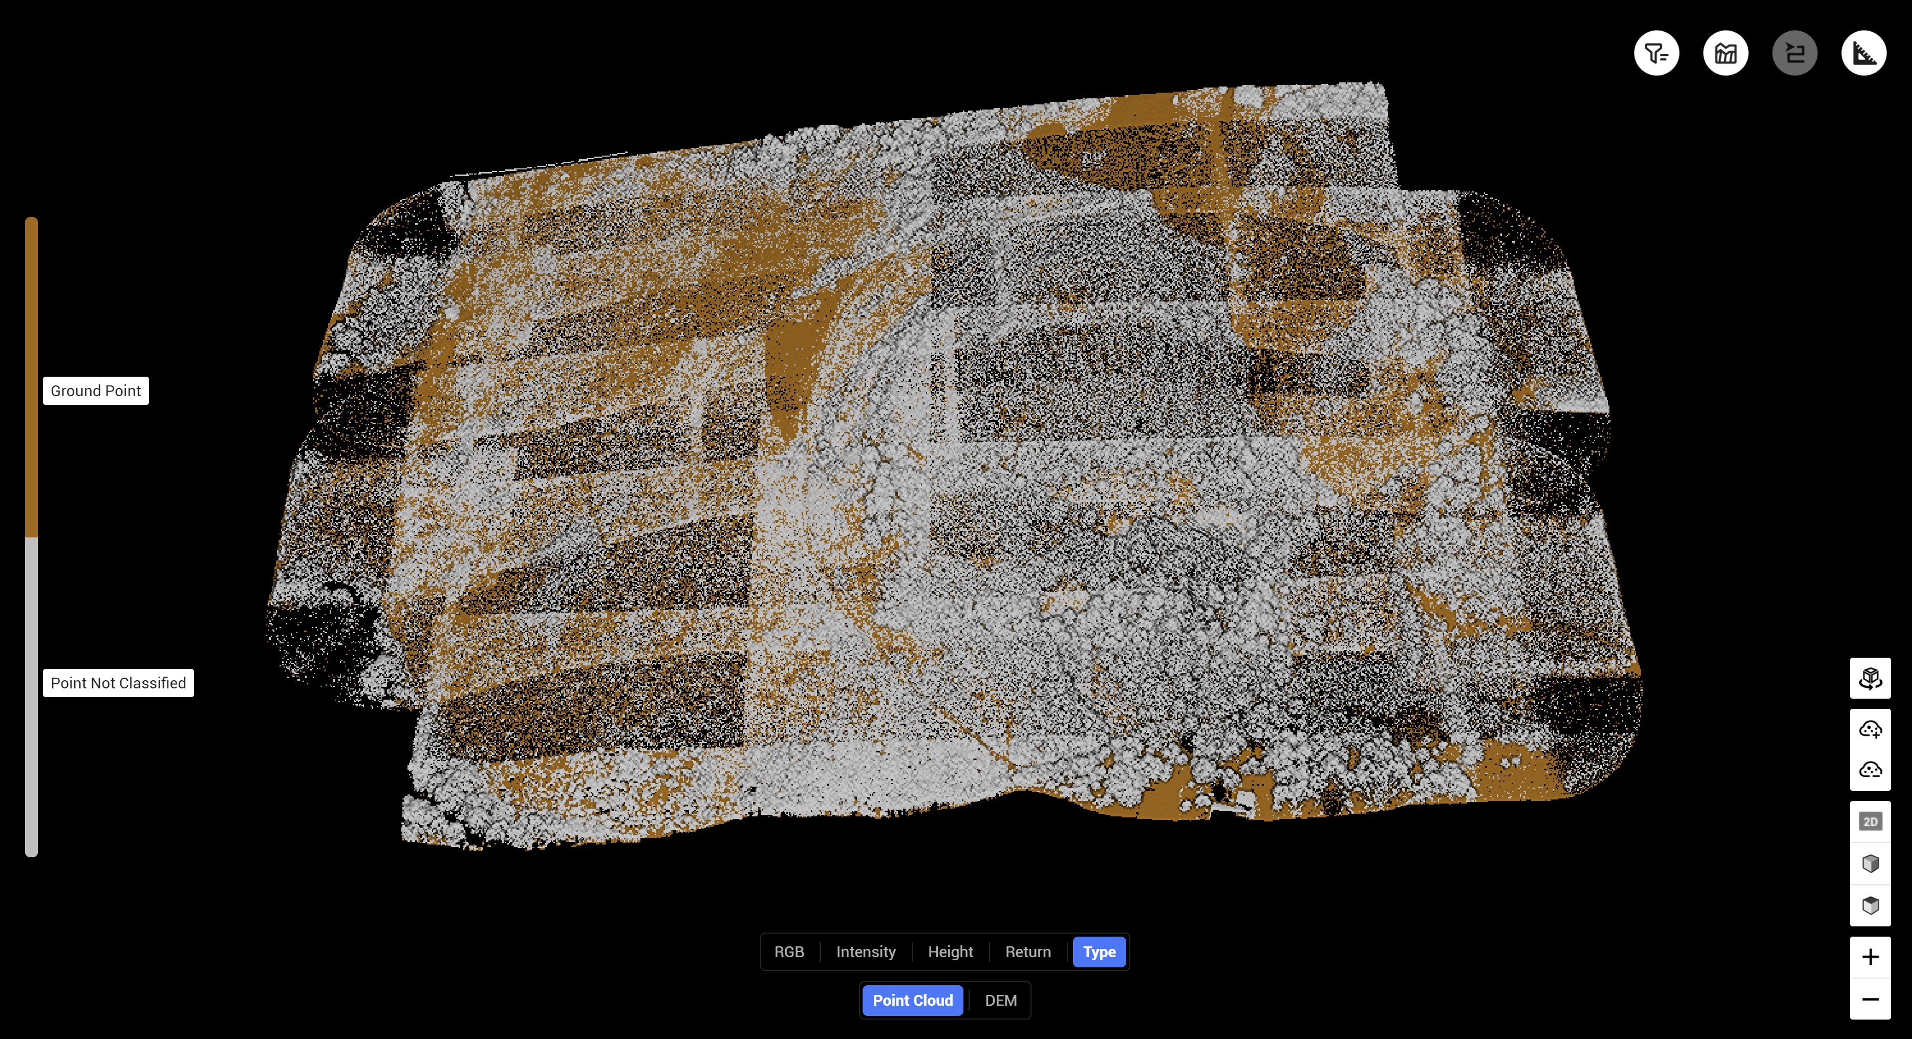Activate the measurement ruler tool
This screenshot has height=1039, width=1912.
tap(1864, 53)
